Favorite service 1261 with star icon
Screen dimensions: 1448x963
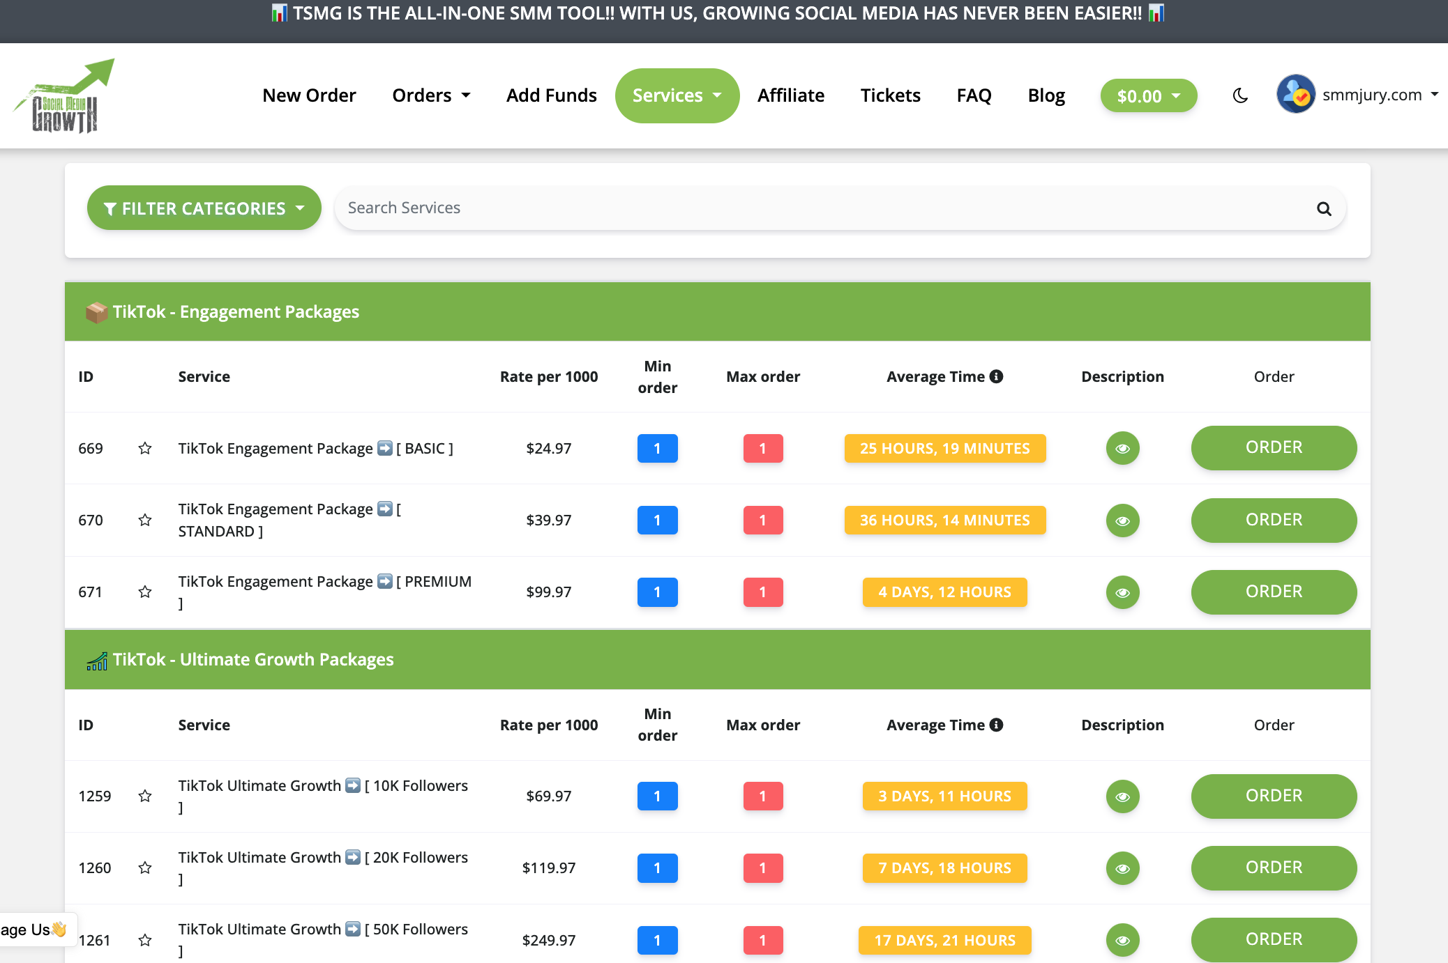(145, 940)
